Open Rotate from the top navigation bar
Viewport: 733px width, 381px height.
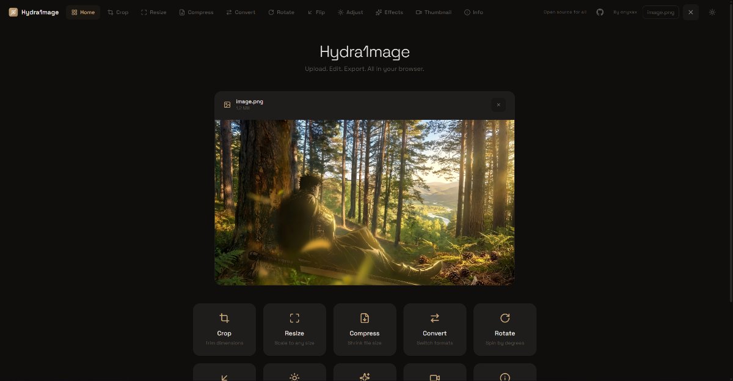(x=281, y=12)
